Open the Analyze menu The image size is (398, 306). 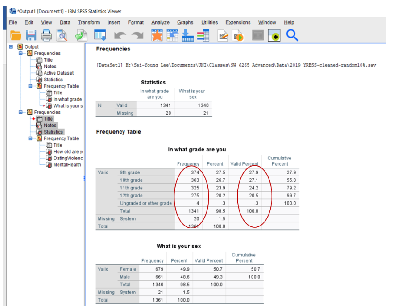tap(161, 22)
